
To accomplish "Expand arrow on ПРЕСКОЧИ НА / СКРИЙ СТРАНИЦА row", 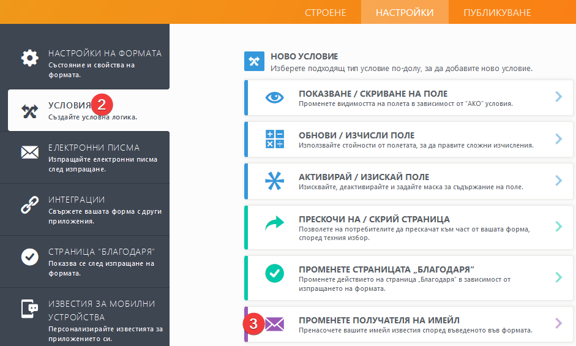I will [x=559, y=226].
